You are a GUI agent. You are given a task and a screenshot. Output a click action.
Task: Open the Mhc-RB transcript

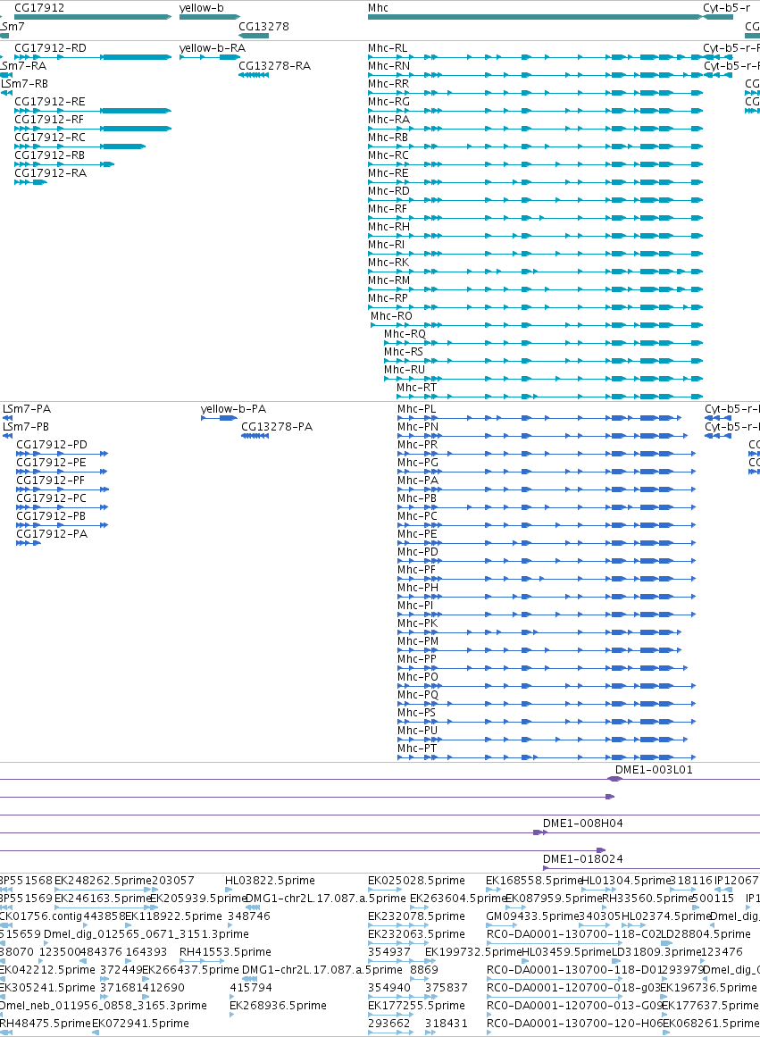(x=388, y=138)
